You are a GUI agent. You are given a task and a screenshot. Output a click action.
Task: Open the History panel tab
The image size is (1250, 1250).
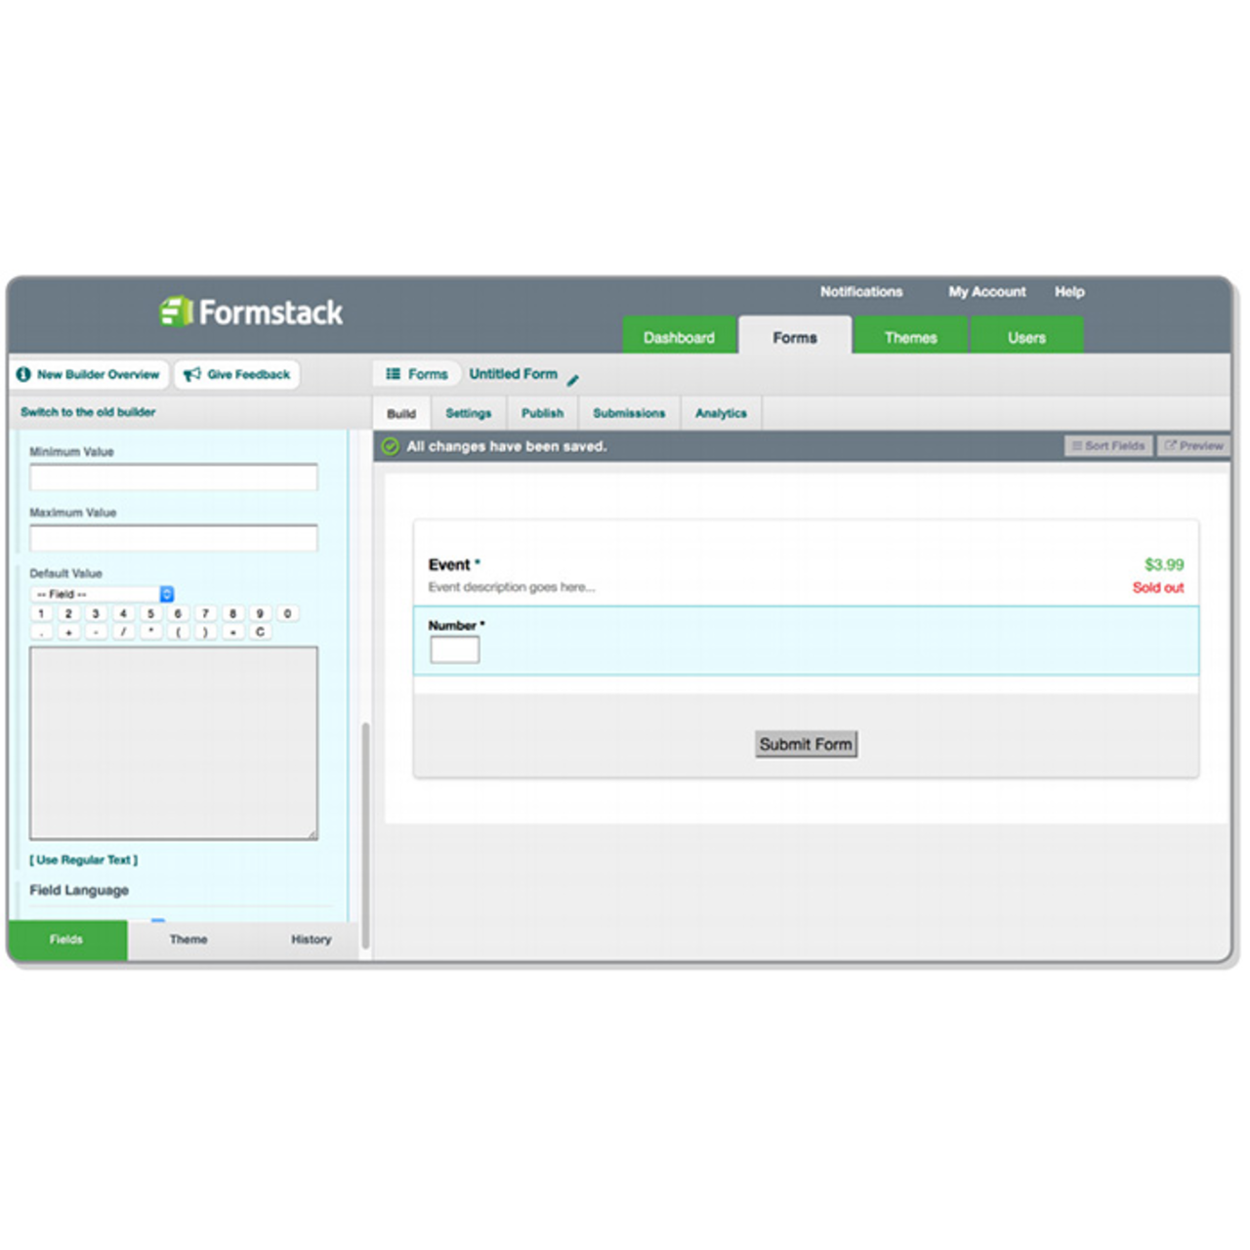(x=311, y=939)
